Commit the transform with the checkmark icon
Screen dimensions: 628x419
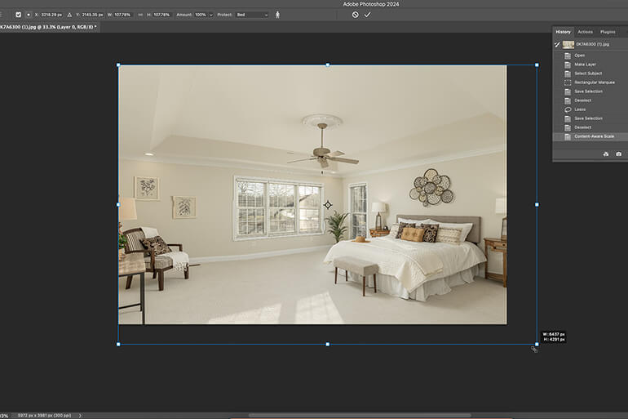pyautogui.click(x=367, y=15)
